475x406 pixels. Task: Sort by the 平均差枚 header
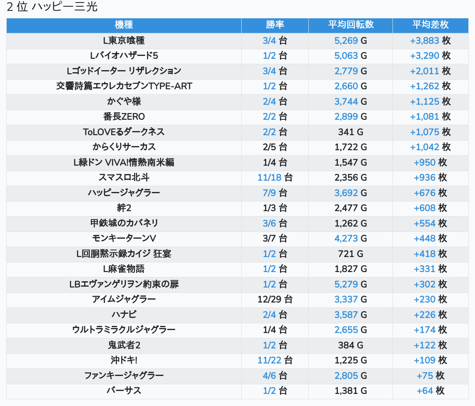430,25
